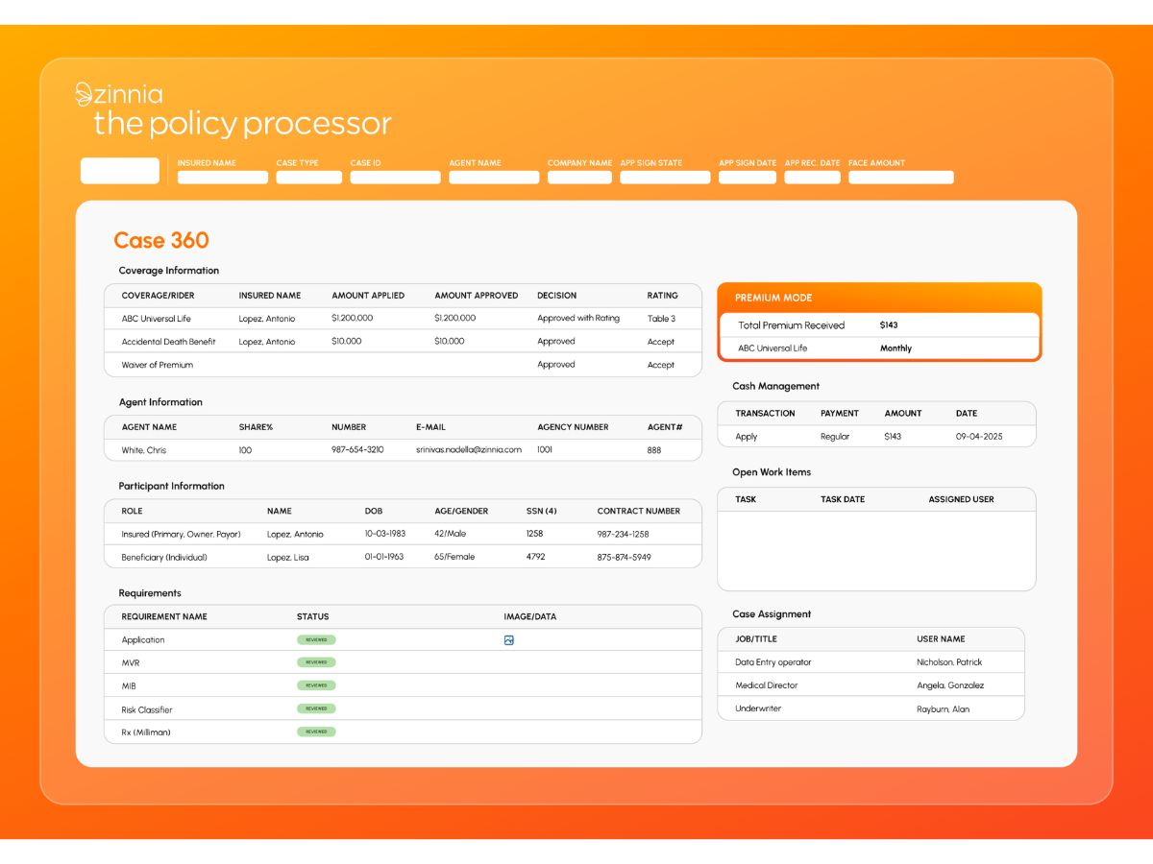Click the Share% value 100

(246, 450)
